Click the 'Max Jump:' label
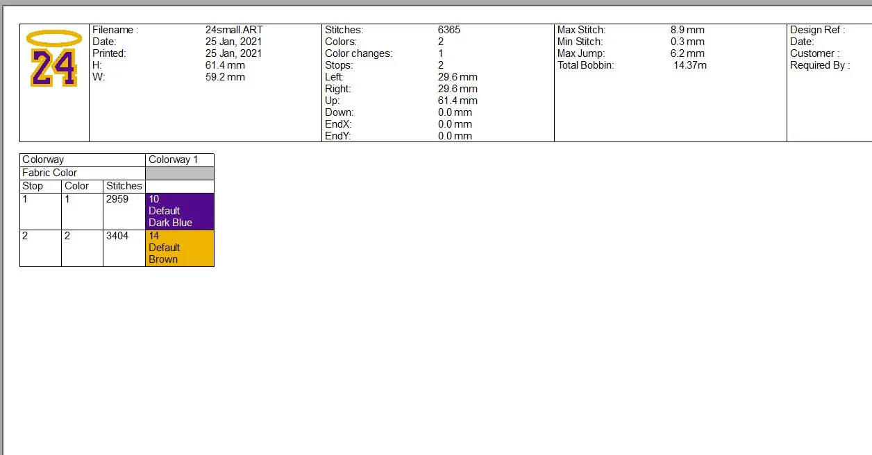The width and height of the screenshot is (872, 455). tap(581, 53)
